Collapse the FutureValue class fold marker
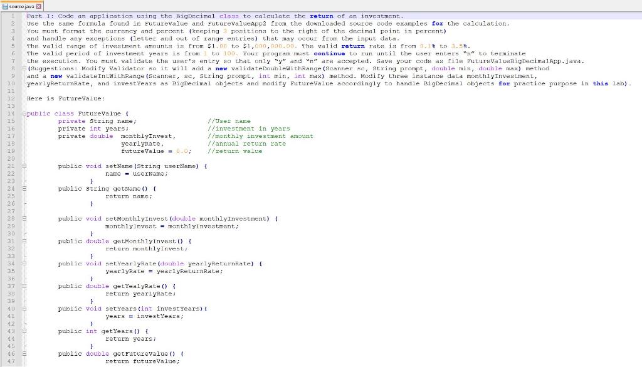 point(23,114)
